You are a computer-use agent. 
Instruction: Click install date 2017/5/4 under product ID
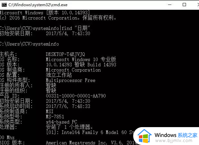[68, 101]
